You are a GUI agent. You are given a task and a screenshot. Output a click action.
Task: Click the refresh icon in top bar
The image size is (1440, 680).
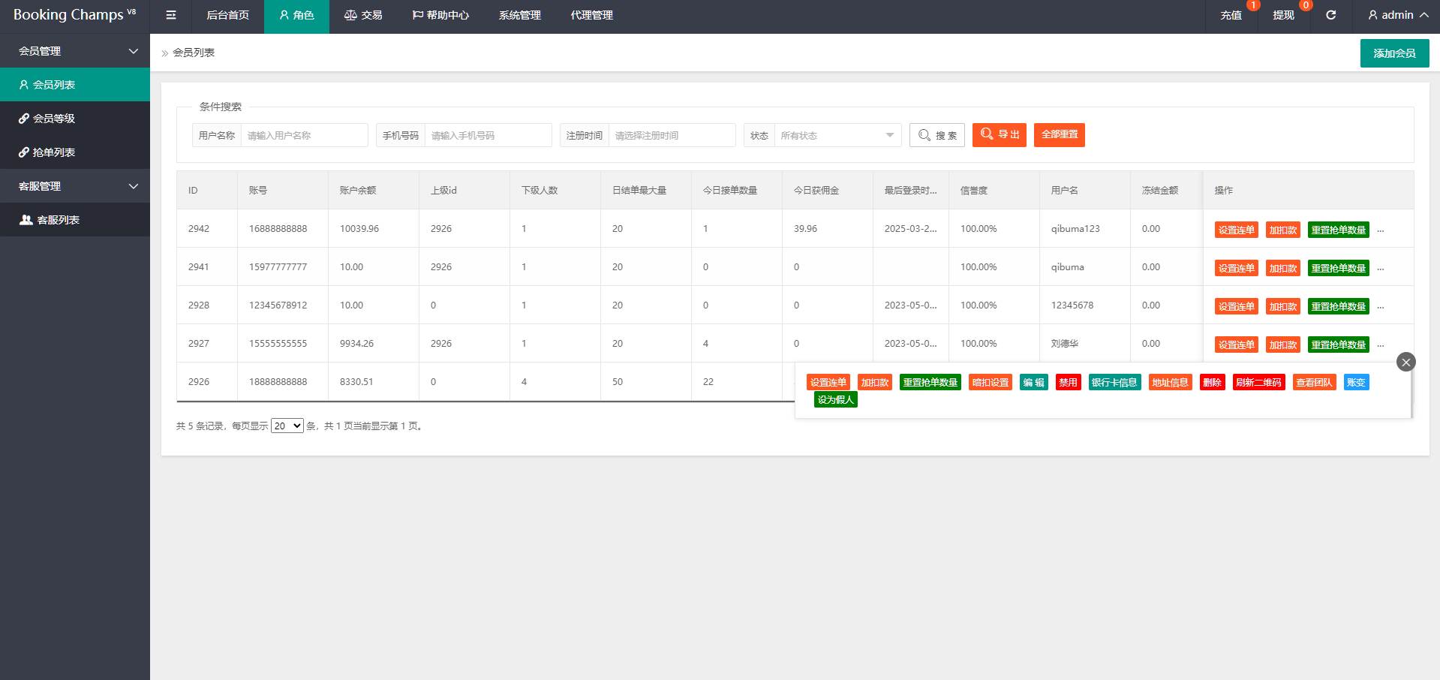point(1330,15)
